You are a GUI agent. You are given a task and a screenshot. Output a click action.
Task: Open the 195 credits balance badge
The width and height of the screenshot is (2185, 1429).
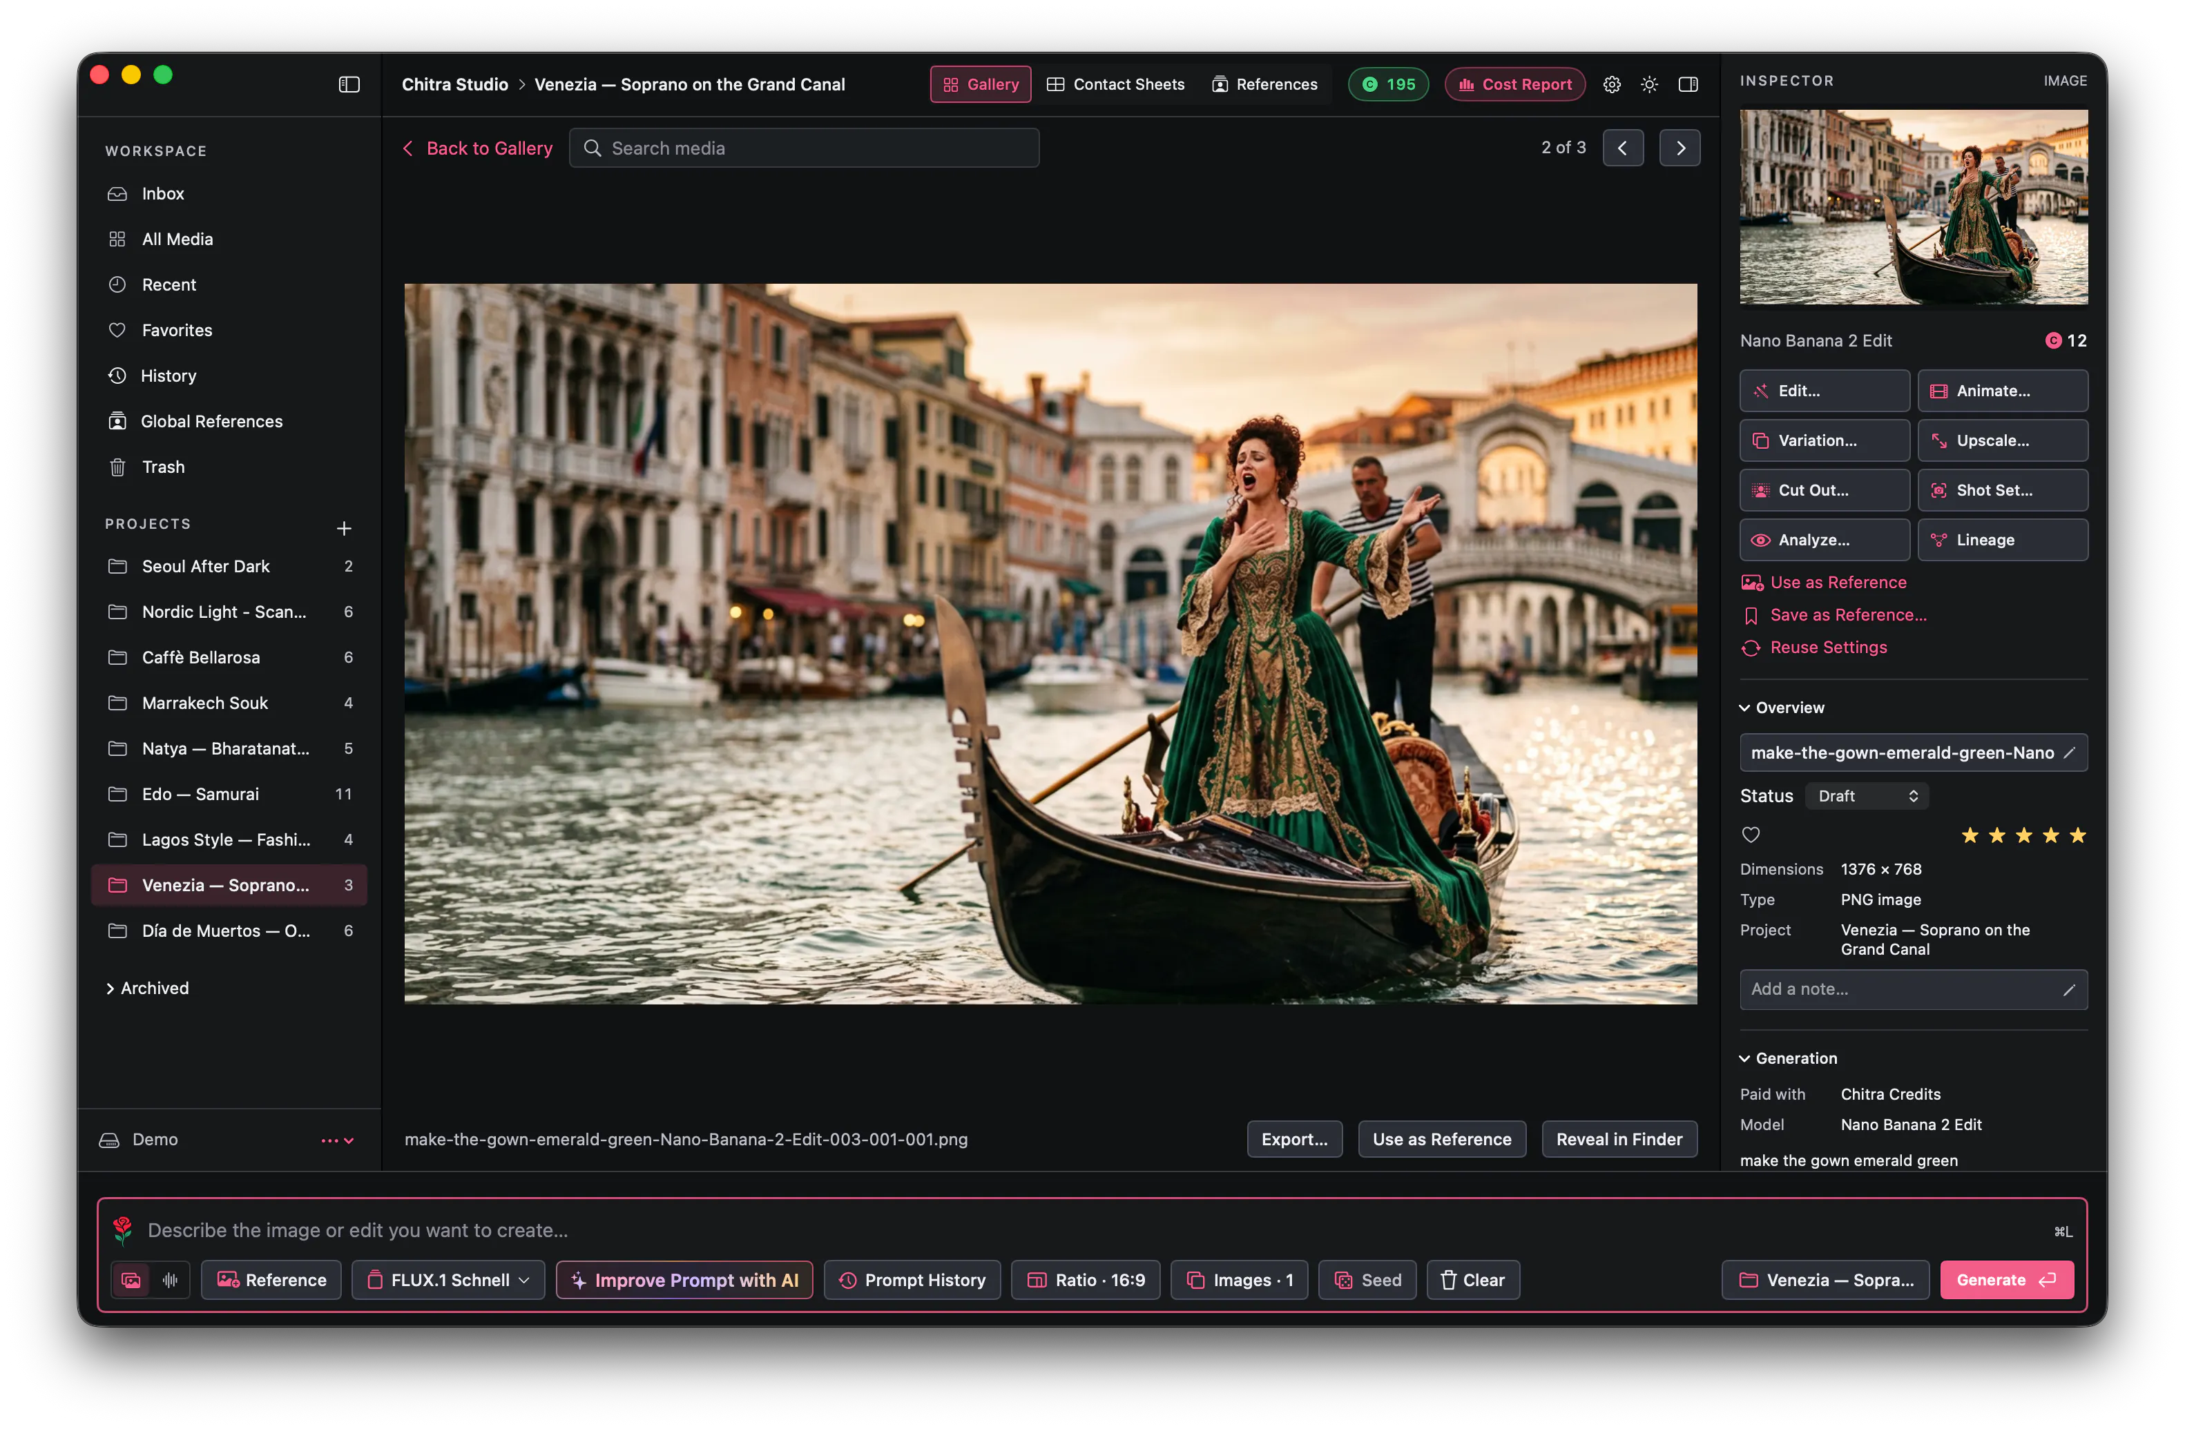pyautogui.click(x=1388, y=84)
